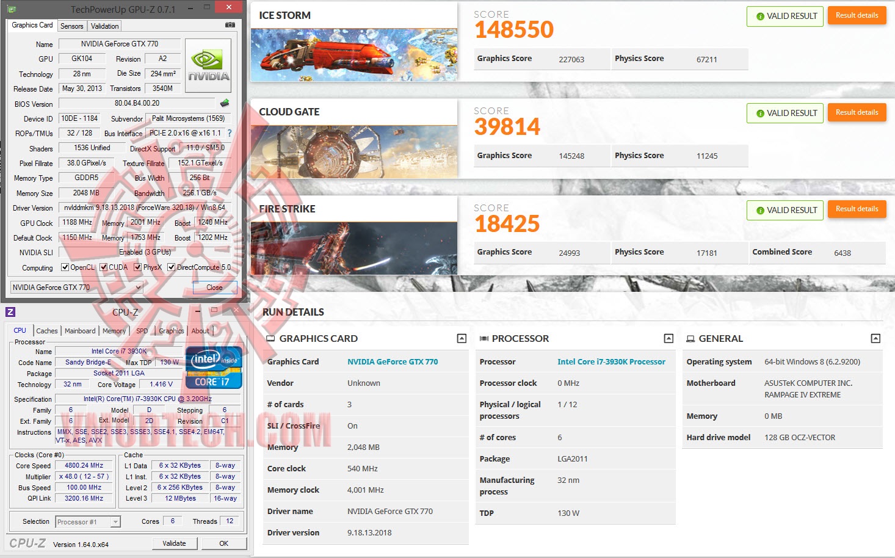Switch to the Sensors tab in GPU-Z
The image size is (895, 558).
click(72, 26)
